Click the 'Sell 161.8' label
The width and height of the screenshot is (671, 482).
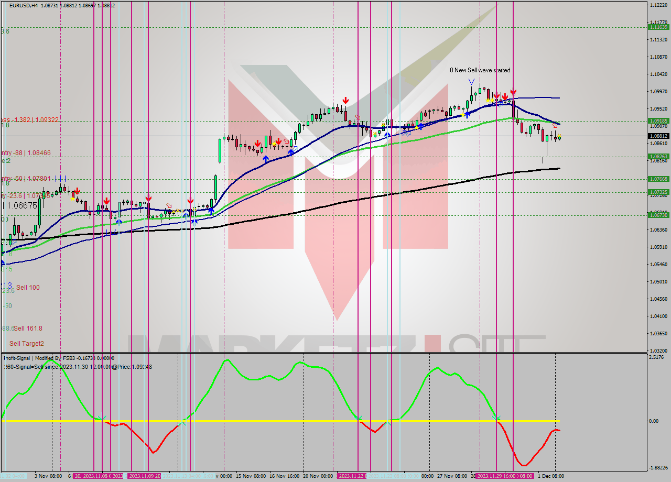[x=29, y=328]
